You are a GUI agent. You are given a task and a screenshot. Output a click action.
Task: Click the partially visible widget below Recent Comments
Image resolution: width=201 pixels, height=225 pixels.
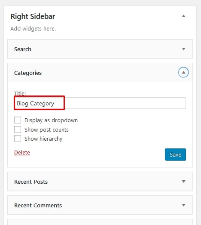tap(100, 222)
